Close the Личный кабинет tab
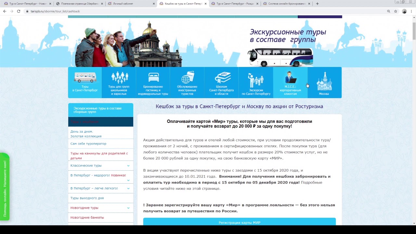Viewport: 416px width, 234px height. (x=154, y=4)
